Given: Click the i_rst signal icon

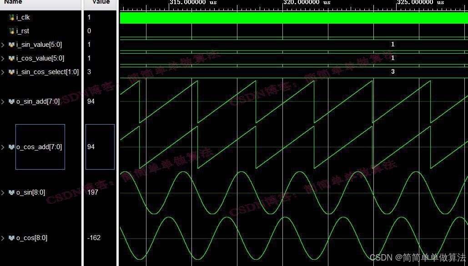Looking at the screenshot, I should point(12,31).
